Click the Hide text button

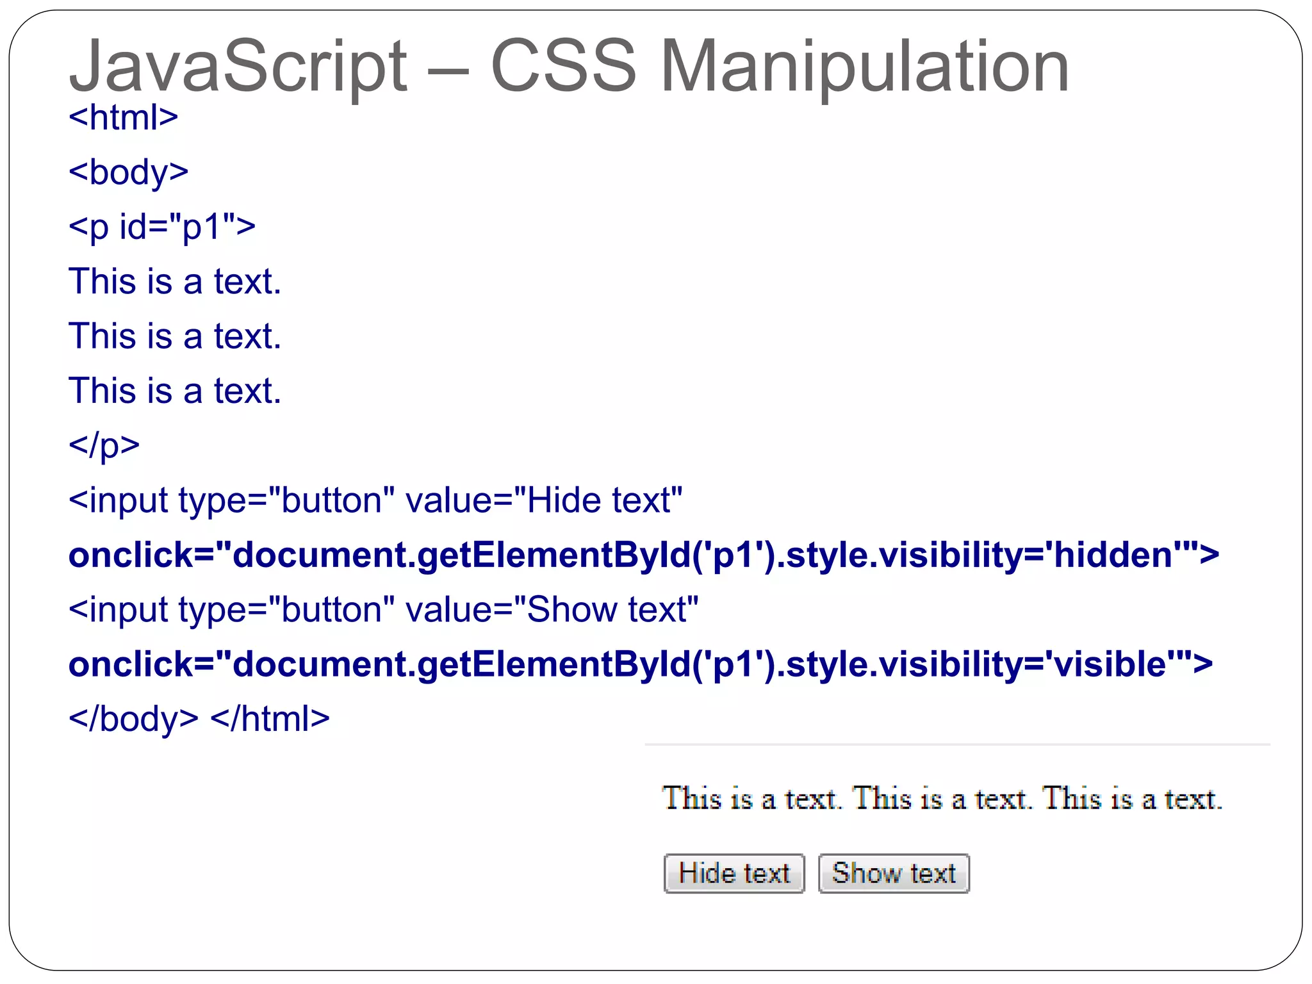(x=734, y=873)
